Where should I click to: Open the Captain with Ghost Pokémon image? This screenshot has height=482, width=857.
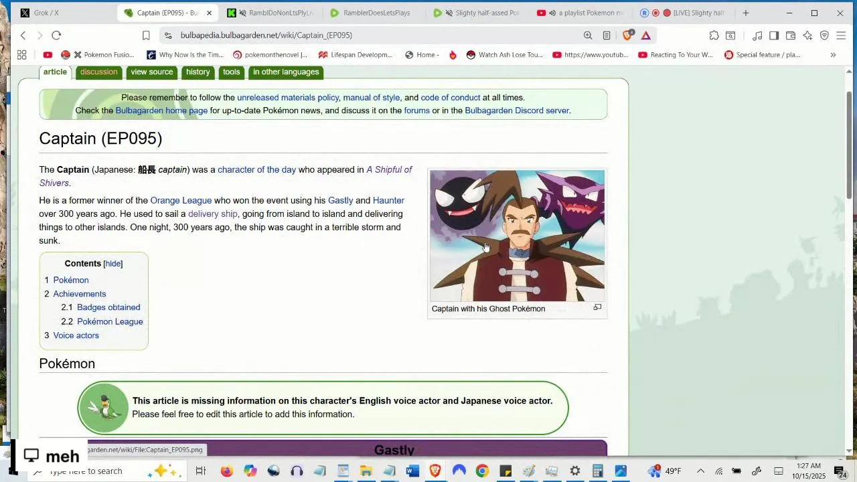tap(517, 236)
